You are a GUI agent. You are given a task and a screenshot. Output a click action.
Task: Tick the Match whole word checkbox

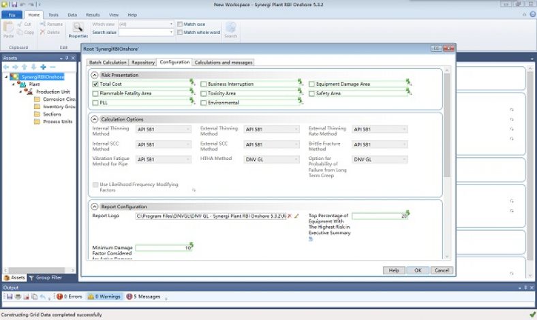pyautogui.click(x=180, y=32)
